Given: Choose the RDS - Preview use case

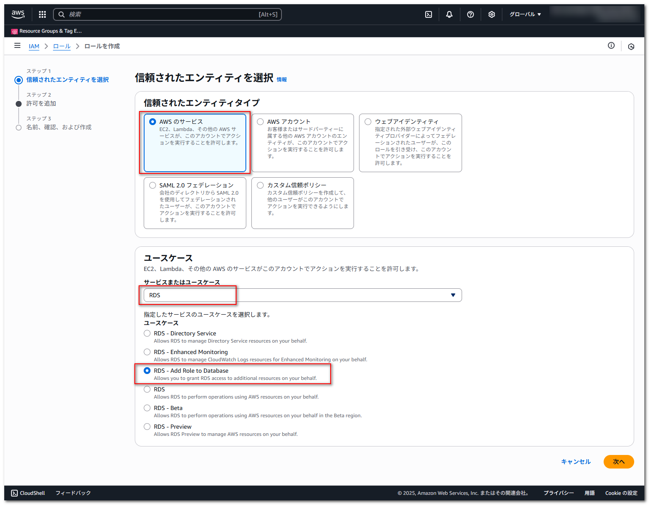Looking at the screenshot, I should 147,427.
